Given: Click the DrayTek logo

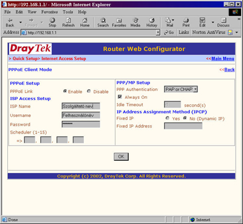Looking at the screenshot, I should tap(30, 49).
